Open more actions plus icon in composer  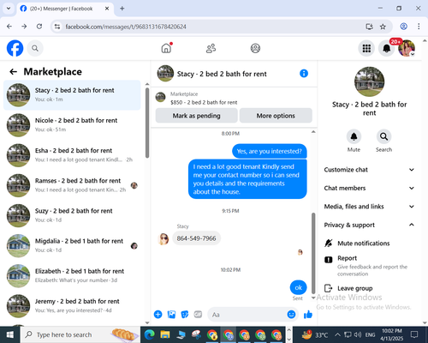click(x=158, y=315)
